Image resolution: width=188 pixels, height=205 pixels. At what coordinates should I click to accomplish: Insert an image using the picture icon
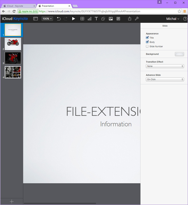[111, 19]
